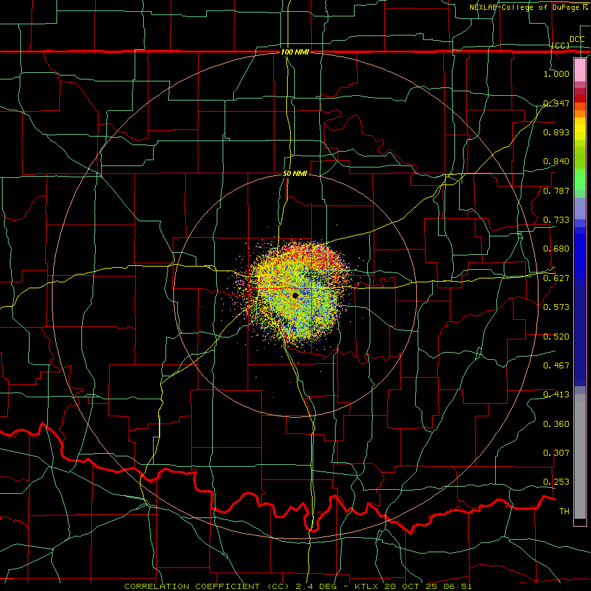Image resolution: width=591 pixels, height=591 pixels.
Task: Click the 50 NMI range ring label
Action: 295,173
